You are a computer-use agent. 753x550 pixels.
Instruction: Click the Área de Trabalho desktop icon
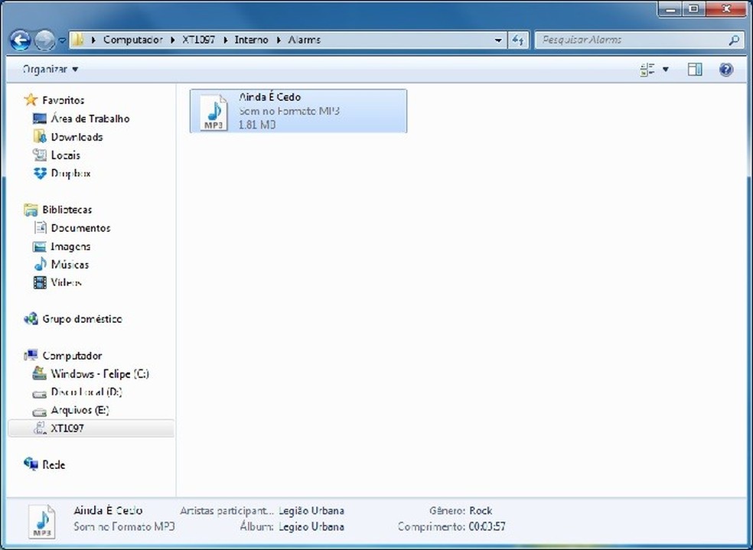40,118
